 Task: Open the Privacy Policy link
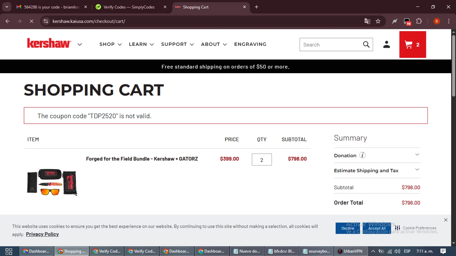pyautogui.click(x=42, y=234)
